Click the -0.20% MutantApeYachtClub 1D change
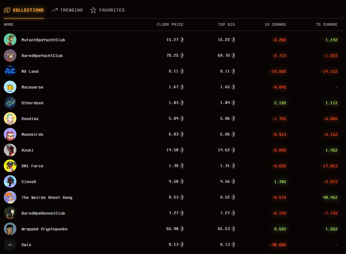Image resolution: width=346 pixels, height=254 pixels. 279,40
